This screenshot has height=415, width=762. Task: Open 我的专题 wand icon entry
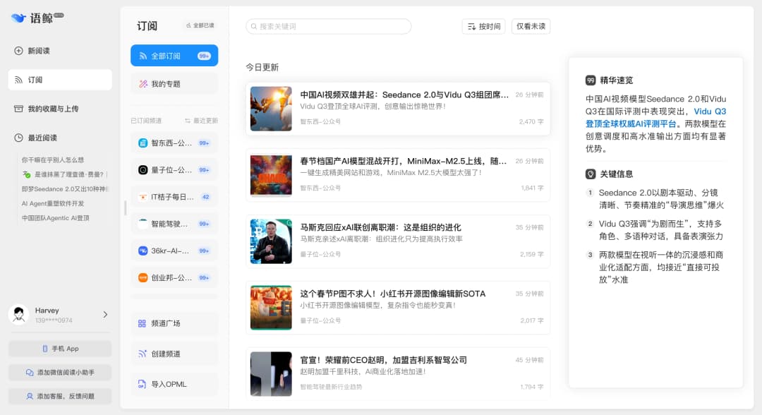(x=143, y=84)
